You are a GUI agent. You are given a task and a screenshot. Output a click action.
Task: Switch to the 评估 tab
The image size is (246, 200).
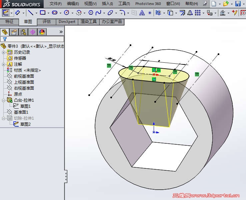point(47,22)
